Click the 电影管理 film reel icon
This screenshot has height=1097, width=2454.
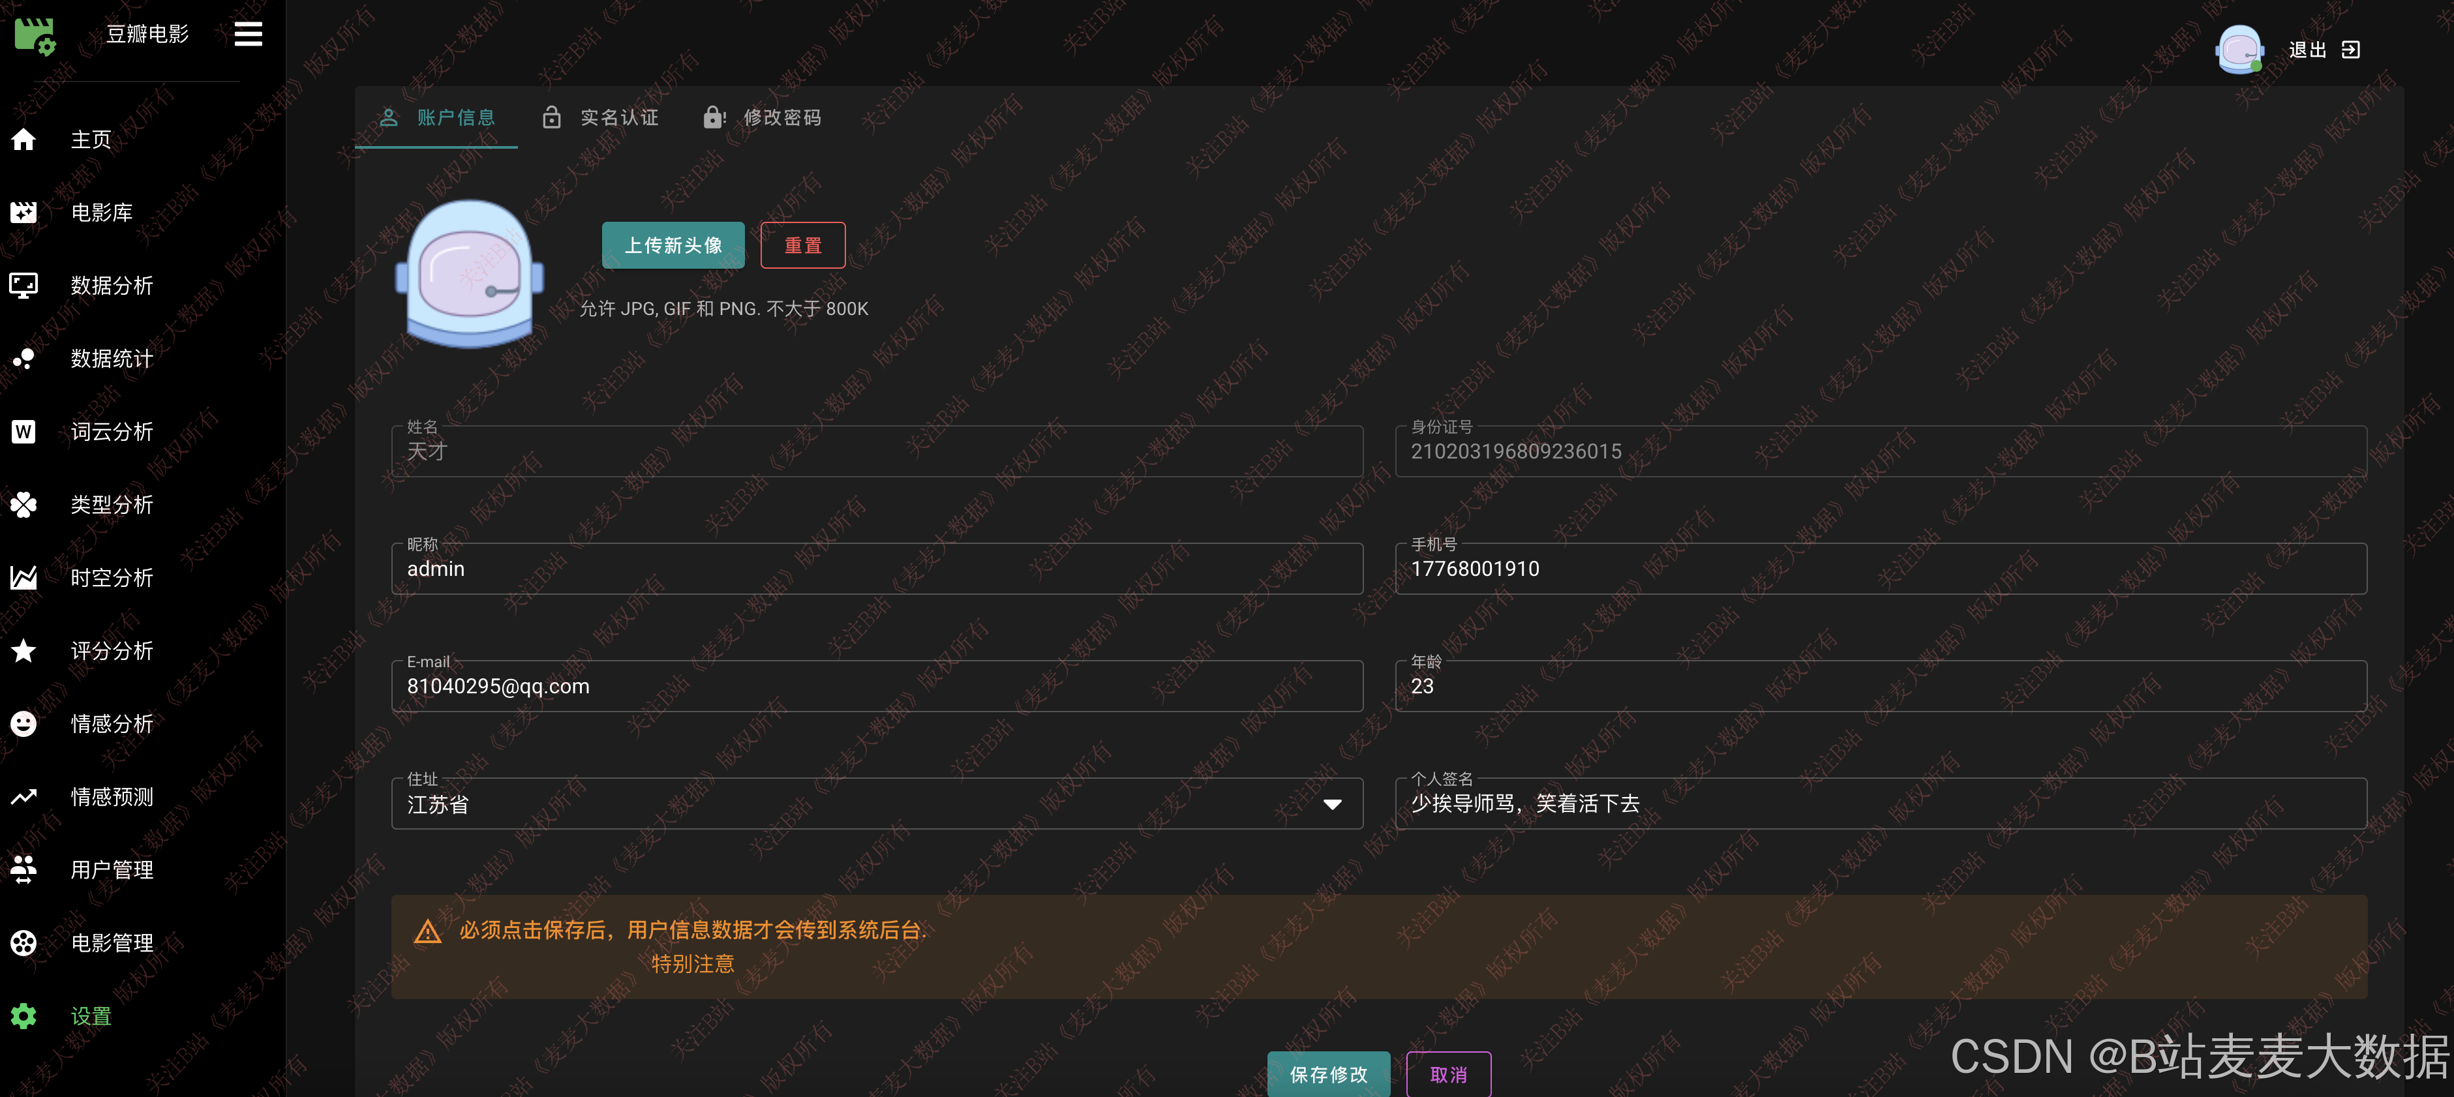click(24, 942)
